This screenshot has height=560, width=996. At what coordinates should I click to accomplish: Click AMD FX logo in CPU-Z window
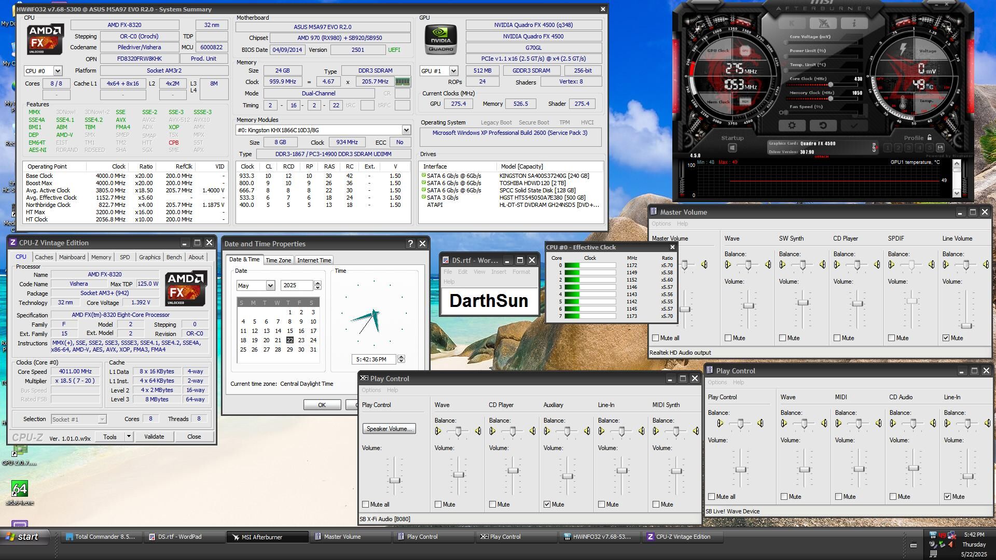click(x=186, y=288)
